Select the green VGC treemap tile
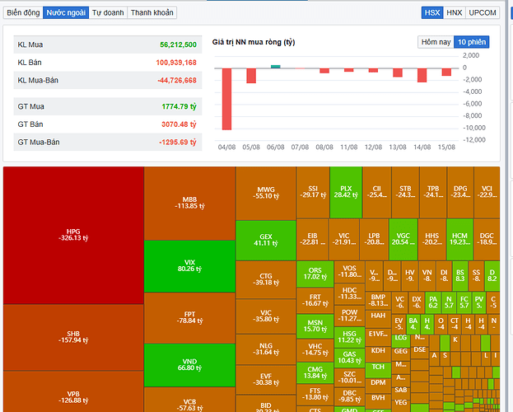 [x=403, y=240]
